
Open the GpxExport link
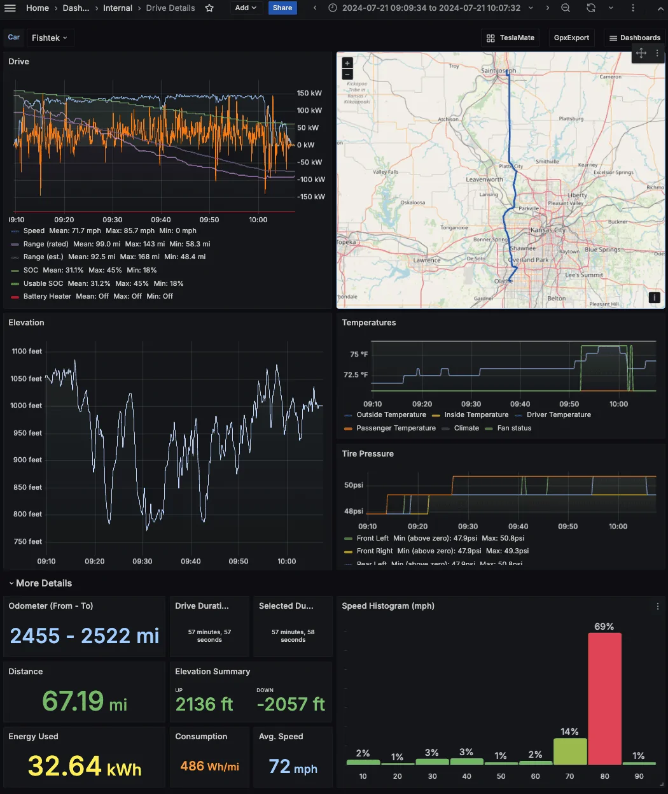[x=571, y=38]
